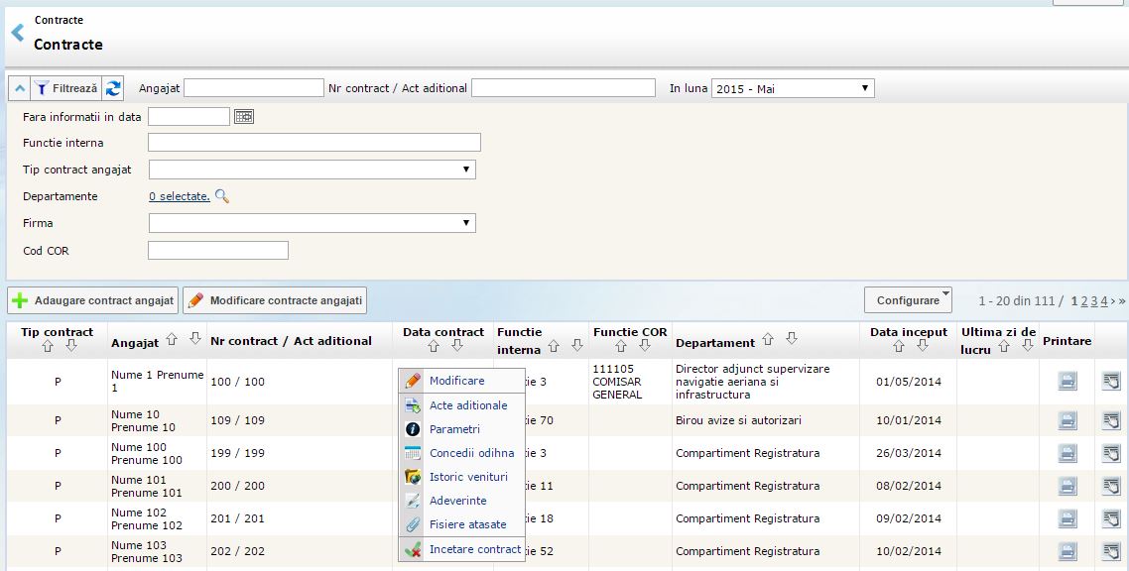This screenshot has height=571, width=1129.
Task: Click the Cod COR input field
Action: coord(217,251)
